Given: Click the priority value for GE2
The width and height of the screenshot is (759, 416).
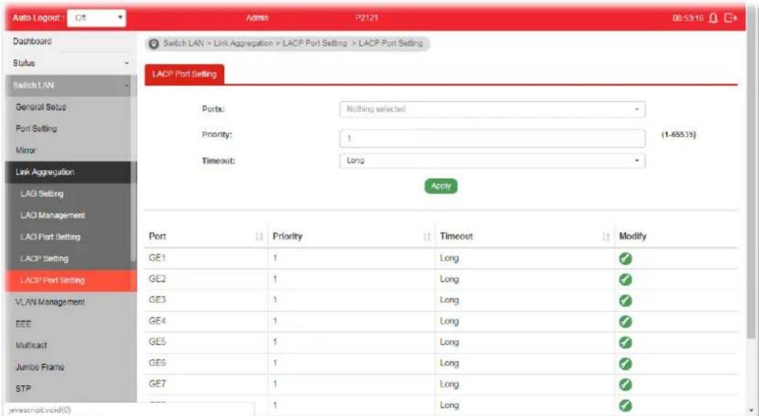Looking at the screenshot, I should tap(275, 279).
